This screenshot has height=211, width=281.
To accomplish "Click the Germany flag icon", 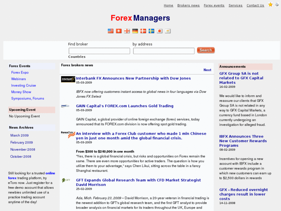I will [135, 31].
